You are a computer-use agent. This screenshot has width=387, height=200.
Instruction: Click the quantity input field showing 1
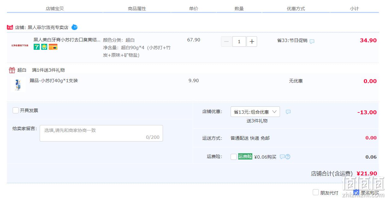point(239,42)
